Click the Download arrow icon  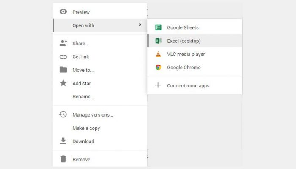[x=63, y=141]
